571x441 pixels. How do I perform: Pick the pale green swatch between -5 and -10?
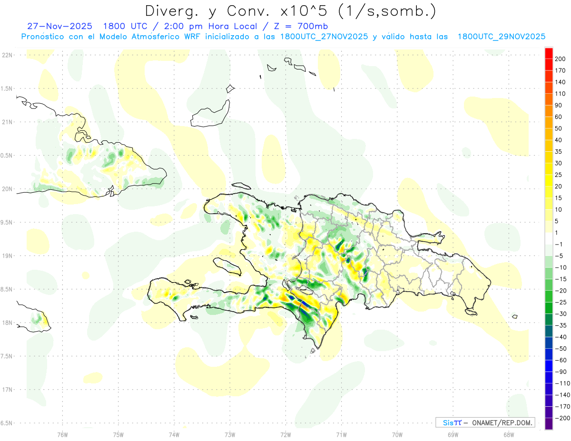click(549, 262)
